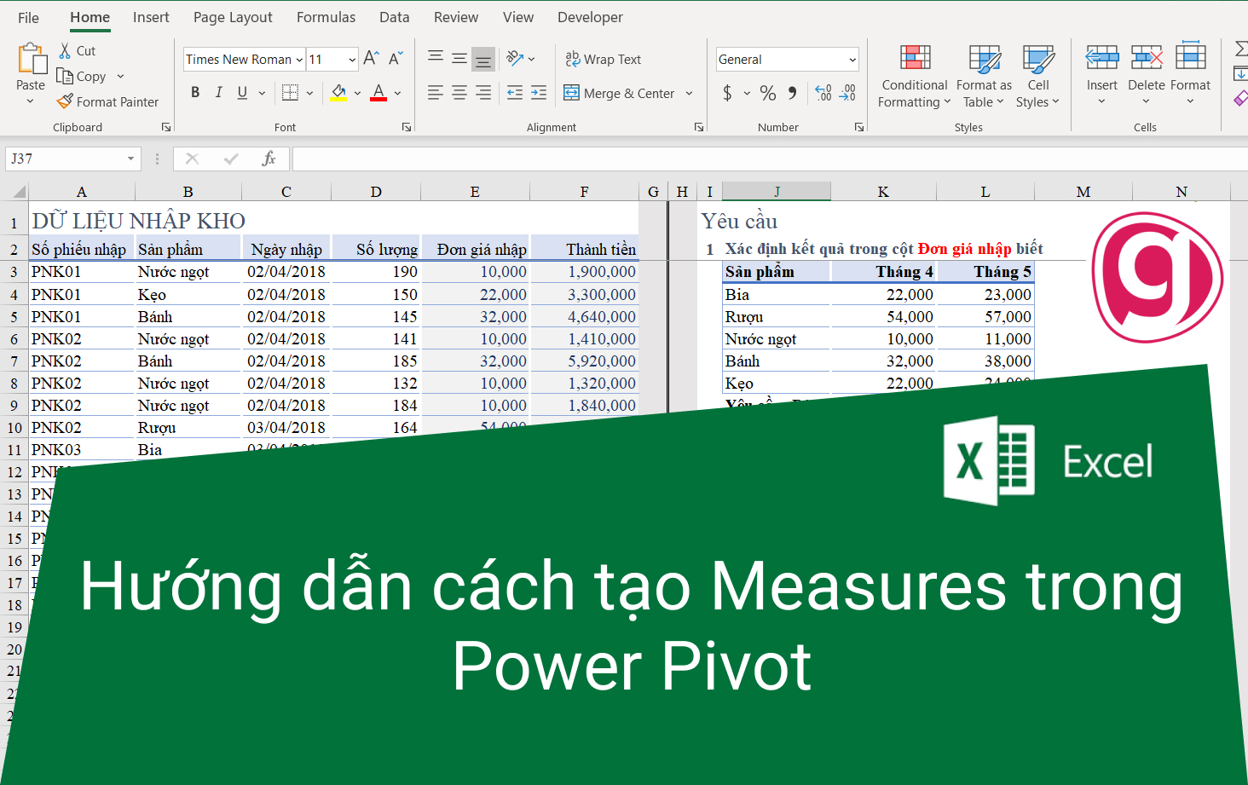Click the Merge & Center icon
The height and width of the screenshot is (785, 1248).
(571, 93)
